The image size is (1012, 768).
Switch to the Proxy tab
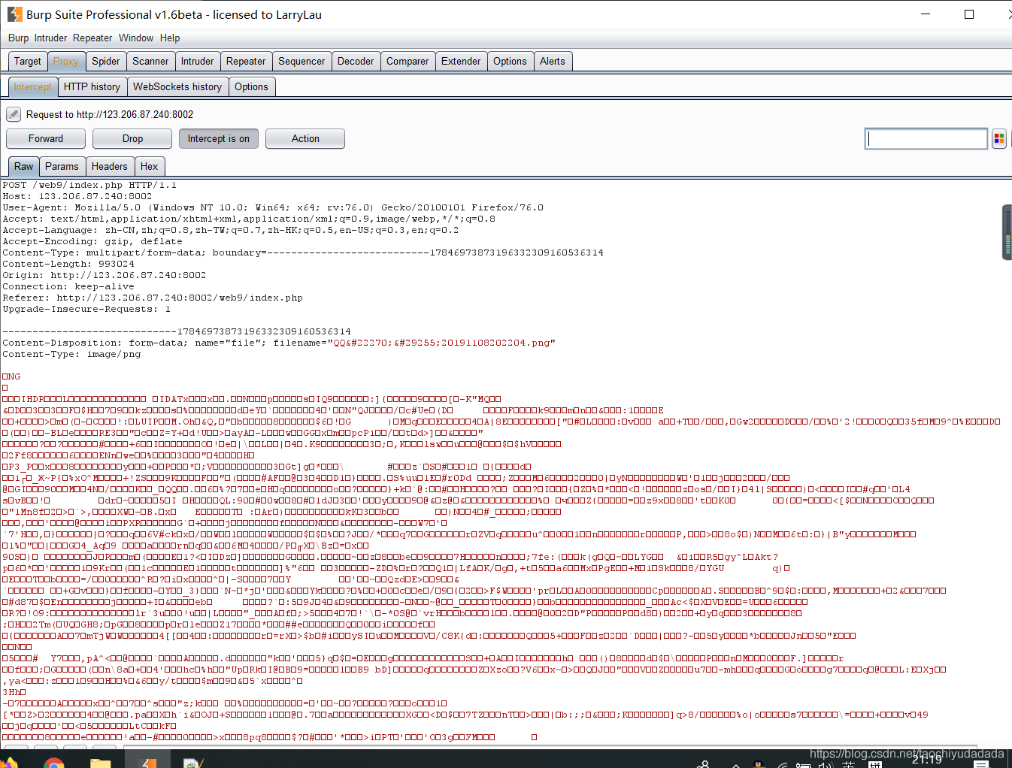point(66,62)
